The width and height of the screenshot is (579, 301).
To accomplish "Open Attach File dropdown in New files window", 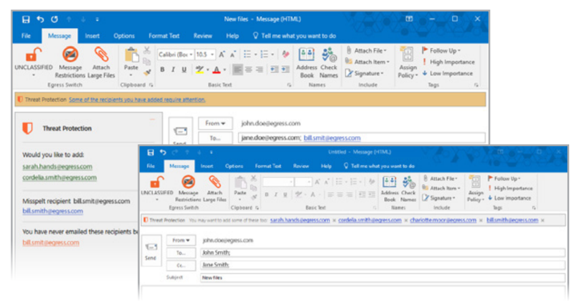I will tap(366, 50).
